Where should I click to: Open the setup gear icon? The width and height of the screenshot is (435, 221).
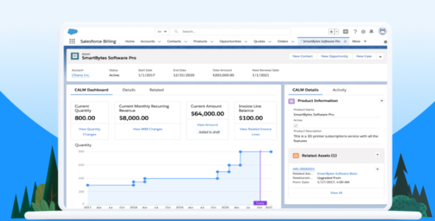[363, 31]
